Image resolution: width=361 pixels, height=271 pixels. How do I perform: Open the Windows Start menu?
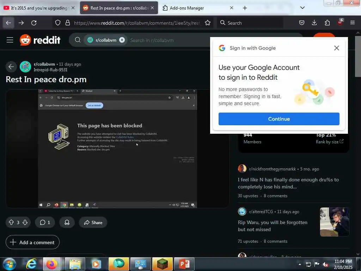[x=9, y=264]
